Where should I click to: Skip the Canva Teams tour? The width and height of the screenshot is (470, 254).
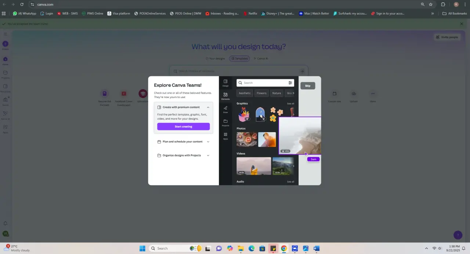pos(308,86)
